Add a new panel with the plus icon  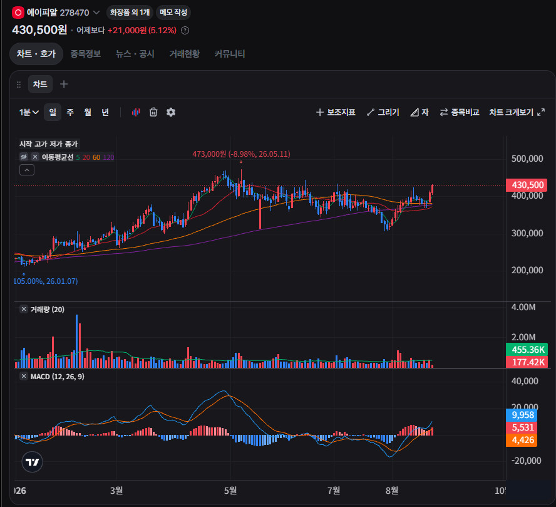(64, 84)
